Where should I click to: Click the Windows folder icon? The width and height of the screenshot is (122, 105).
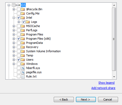click(23, 64)
